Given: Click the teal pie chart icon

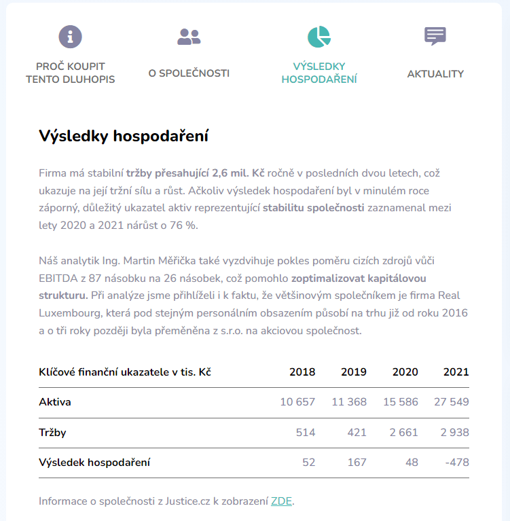Looking at the screenshot, I should [x=318, y=37].
